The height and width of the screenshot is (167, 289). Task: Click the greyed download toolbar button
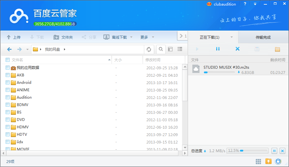point(37,37)
